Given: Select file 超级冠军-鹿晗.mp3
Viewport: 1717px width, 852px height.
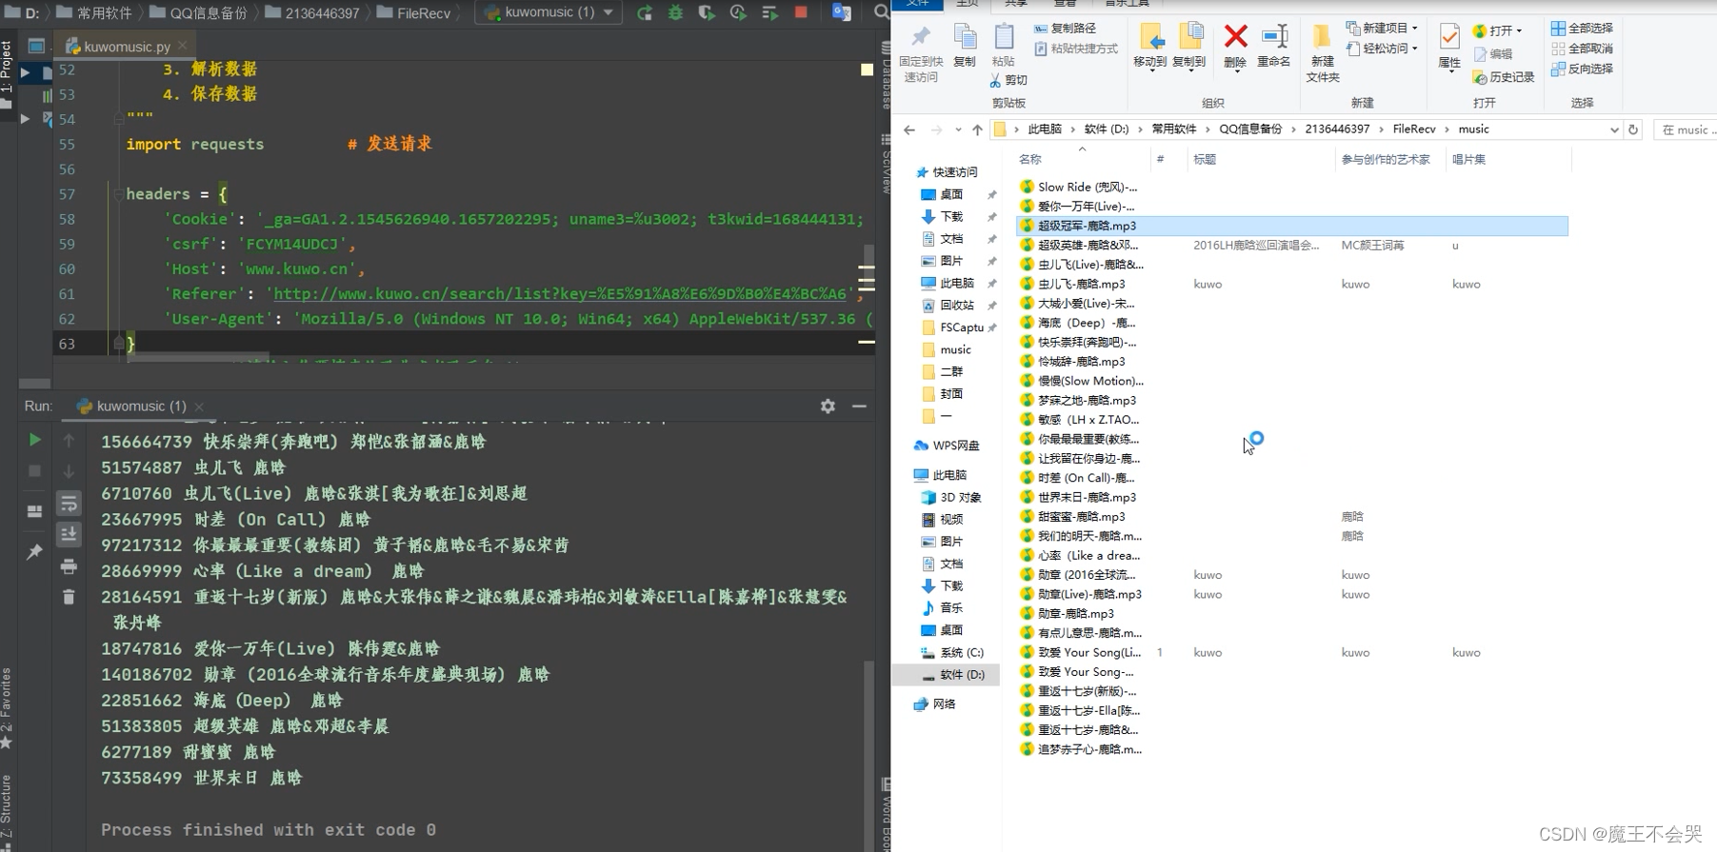Looking at the screenshot, I should (1291, 226).
